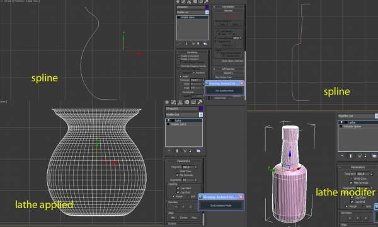Viewport: 378px width, 227px height.
Task: Toggle Show End Result in the vase Lathe panel
Action: (x=177, y=151)
